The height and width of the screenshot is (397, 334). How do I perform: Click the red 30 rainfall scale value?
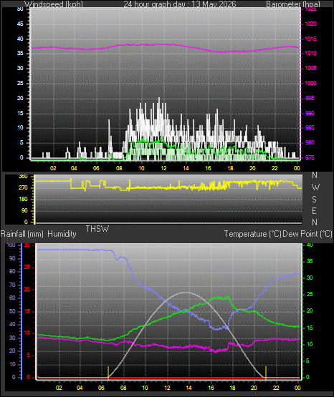coord(27,245)
